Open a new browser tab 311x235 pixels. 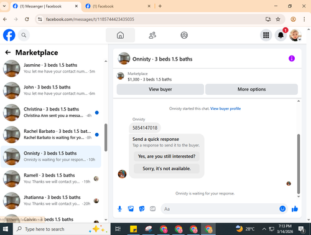[160, 6]
